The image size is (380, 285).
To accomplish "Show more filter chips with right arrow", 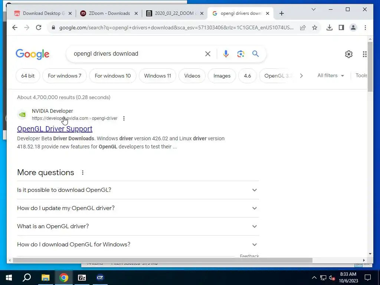I will pos(301,76).
